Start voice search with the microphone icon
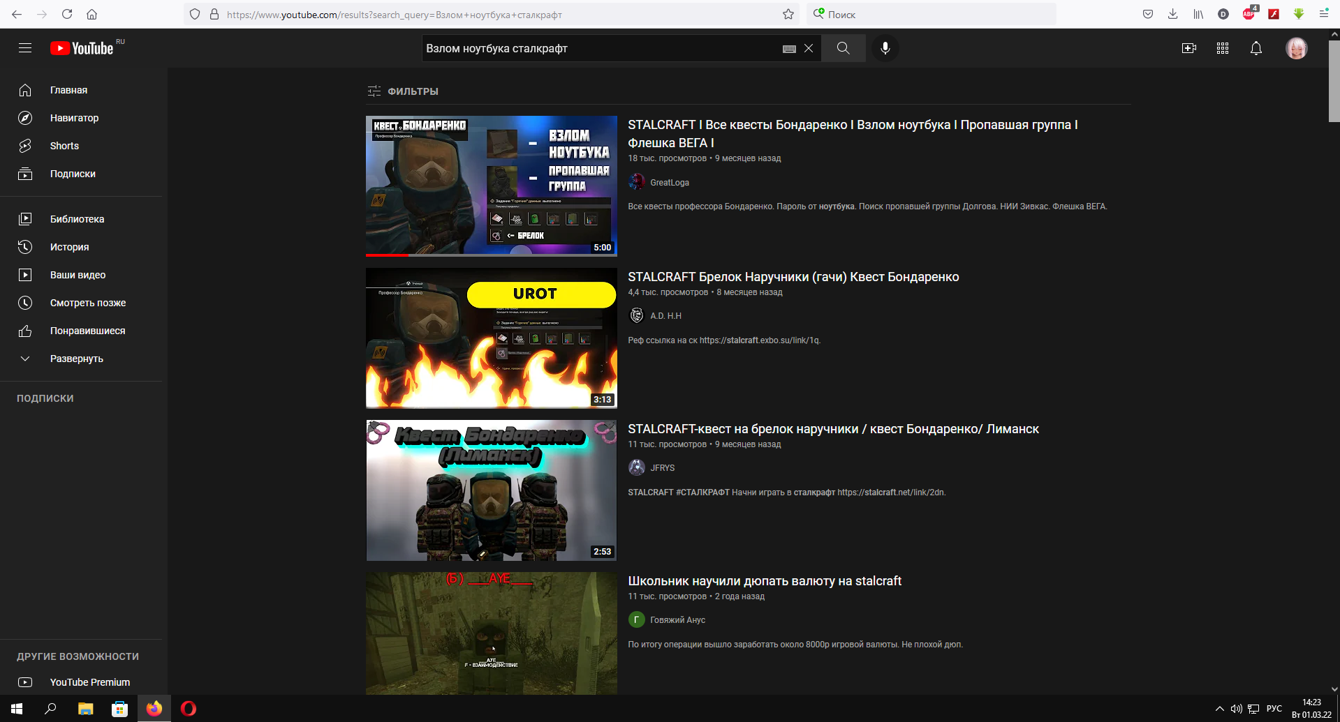Viewport: 1340px width, 722px height. (885, 48)
